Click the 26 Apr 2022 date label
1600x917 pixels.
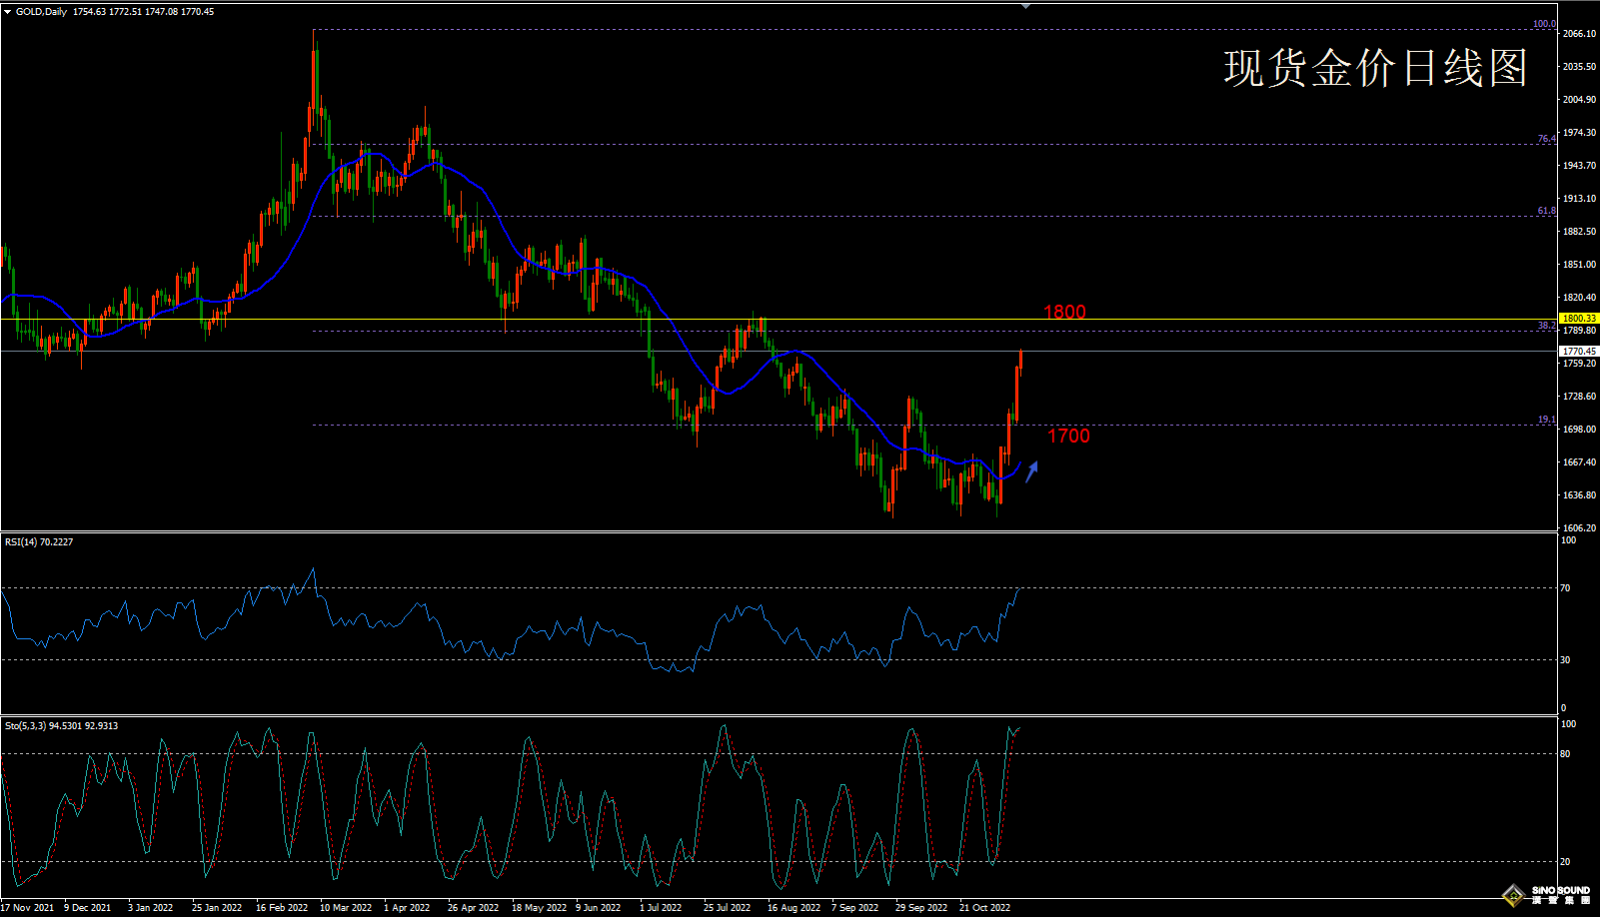pyautogui.click(x=474, y=908)
